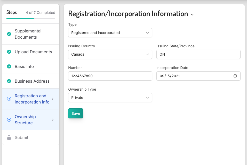Open the Business Address step
247x165 pixels.
tap(32, 81)
